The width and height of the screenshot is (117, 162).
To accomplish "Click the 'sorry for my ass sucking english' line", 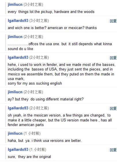I will pyautogui.click(x=35, y=83).
